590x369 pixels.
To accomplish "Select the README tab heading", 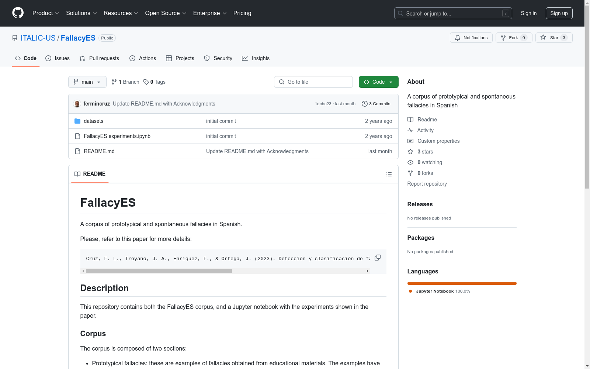I will [90, 174].
